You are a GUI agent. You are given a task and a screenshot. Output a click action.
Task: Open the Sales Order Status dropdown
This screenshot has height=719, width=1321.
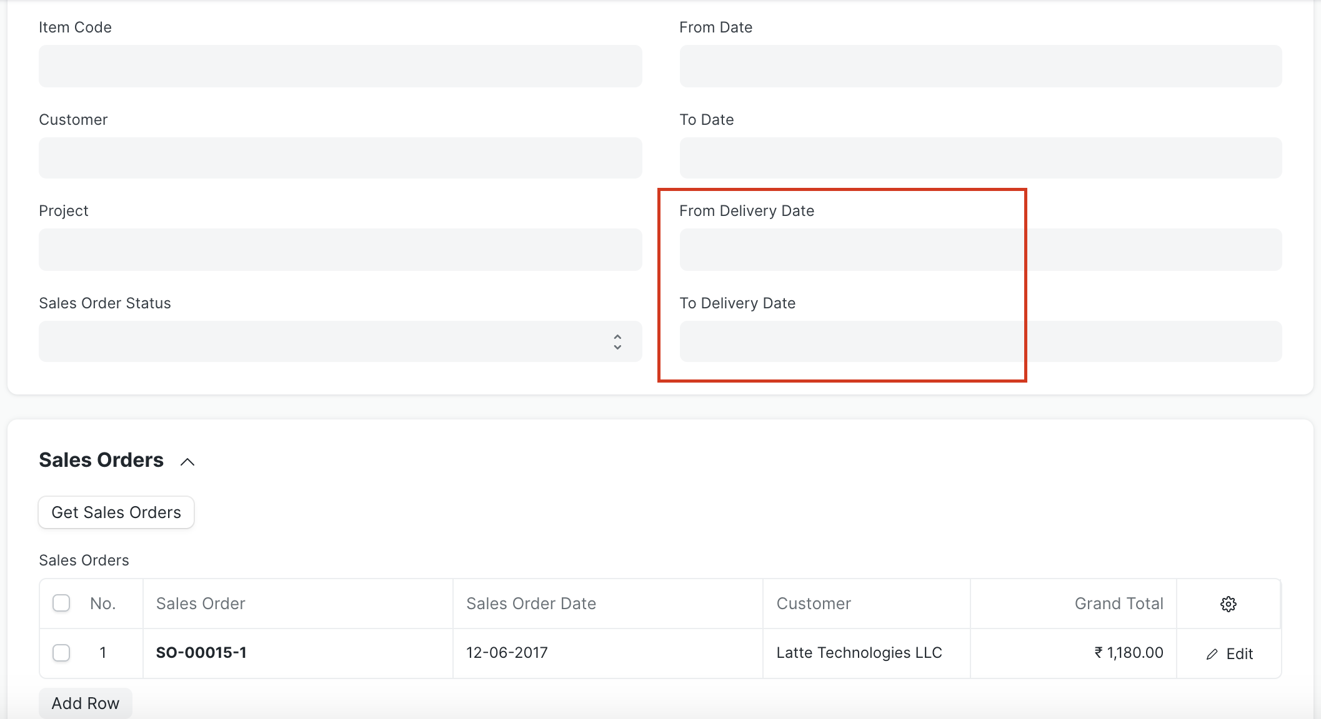click(340, 341)
